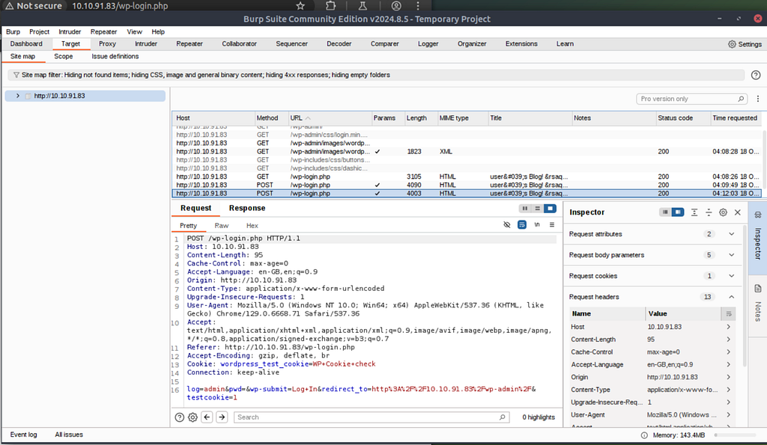The width and height of the screenshot is (767, 445).
Task: Expand Request cookies section
Action: [731, 276]
